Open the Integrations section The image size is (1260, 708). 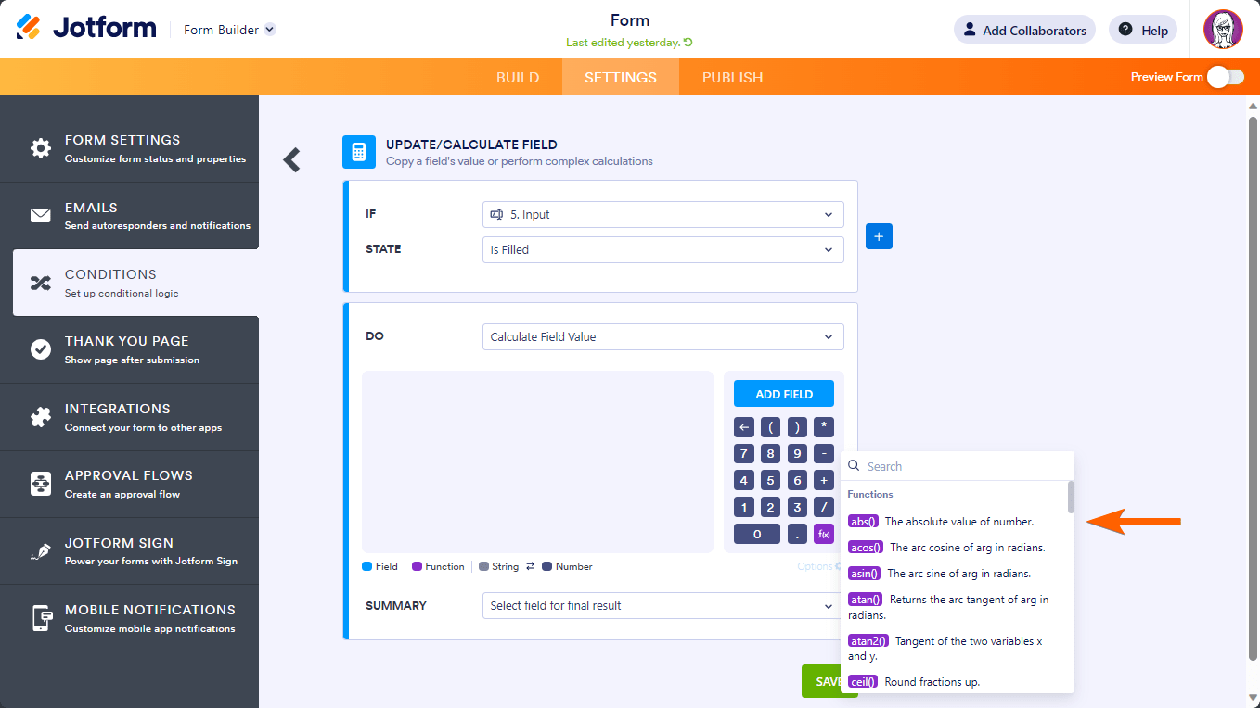pyautogui.click(x=129, y=417)
